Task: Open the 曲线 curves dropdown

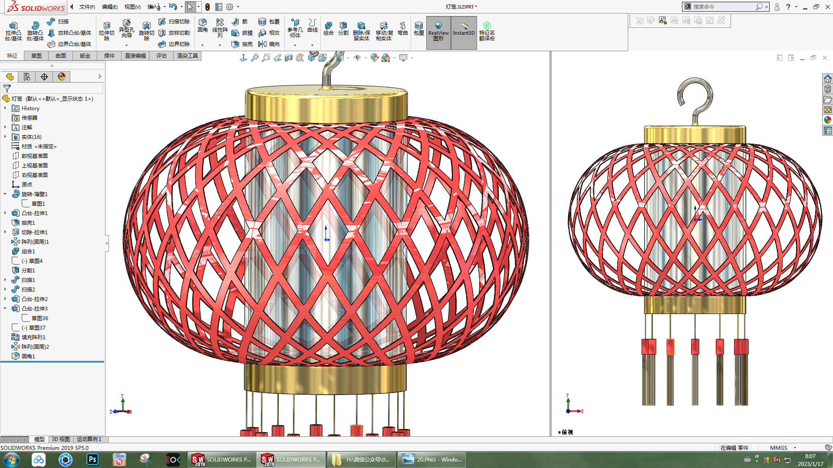Action: (x=312, y=45)
